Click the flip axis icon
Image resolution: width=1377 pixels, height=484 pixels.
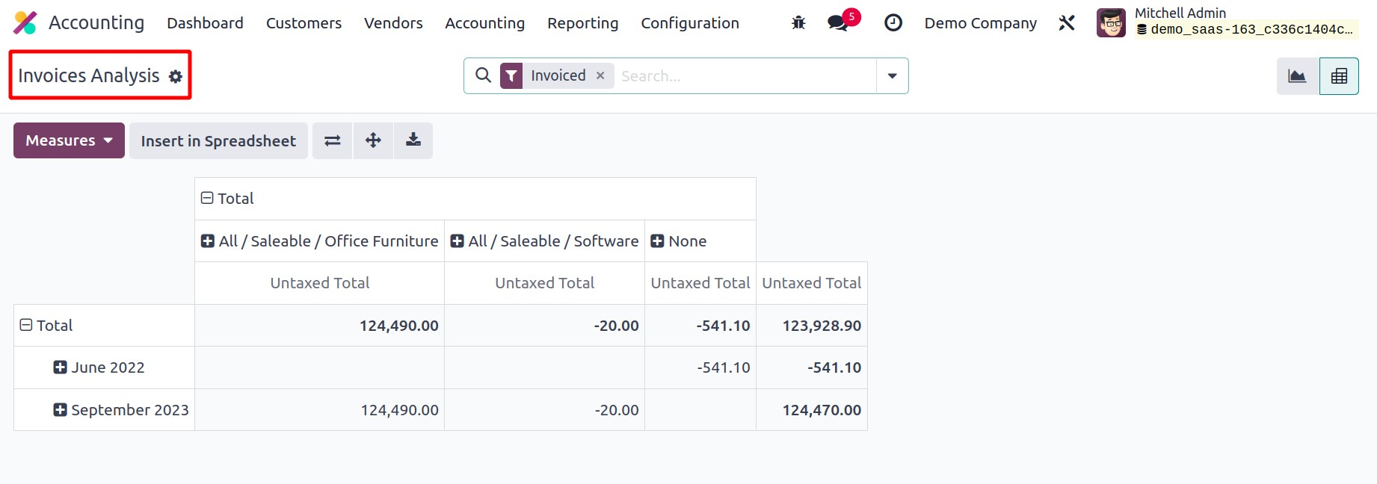(333, 140)
